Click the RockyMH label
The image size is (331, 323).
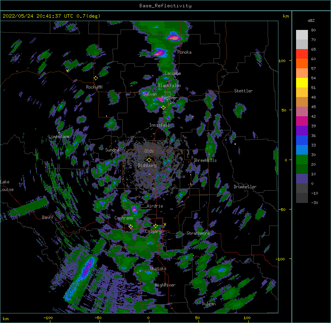pyautogui.click(x=94, y=87)
